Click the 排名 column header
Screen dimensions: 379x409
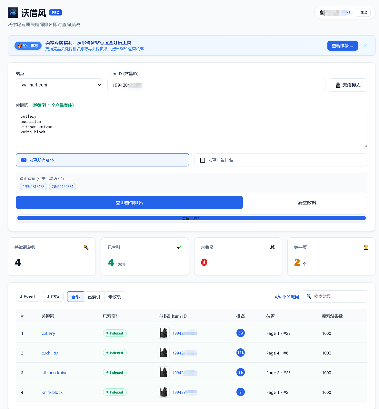[x=241, y=316]
